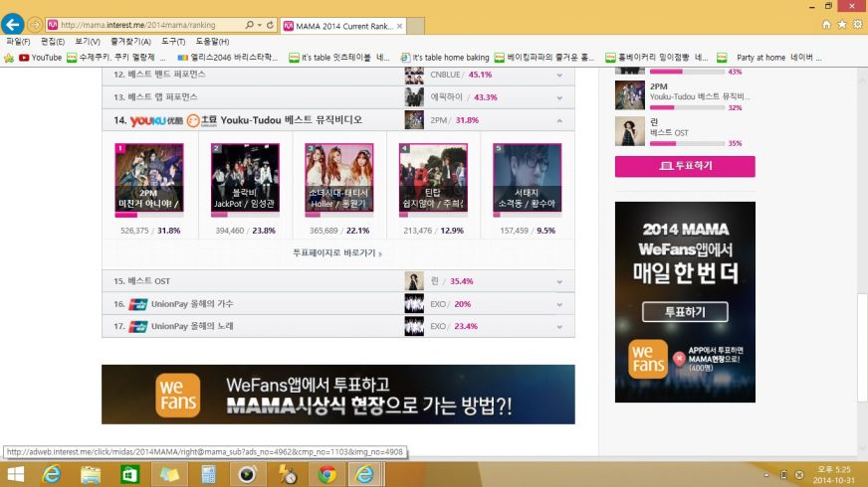Select the 틴탑 rank 4 thumbnail
868x487 pixels.
point(433,178)
